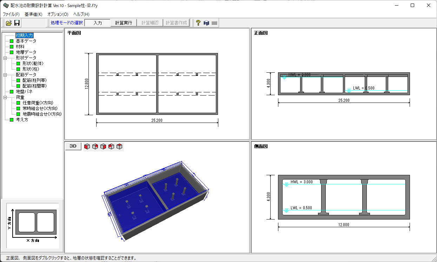
Task: Click the 処理モードの選択 label
Action: tap(67, 23)
